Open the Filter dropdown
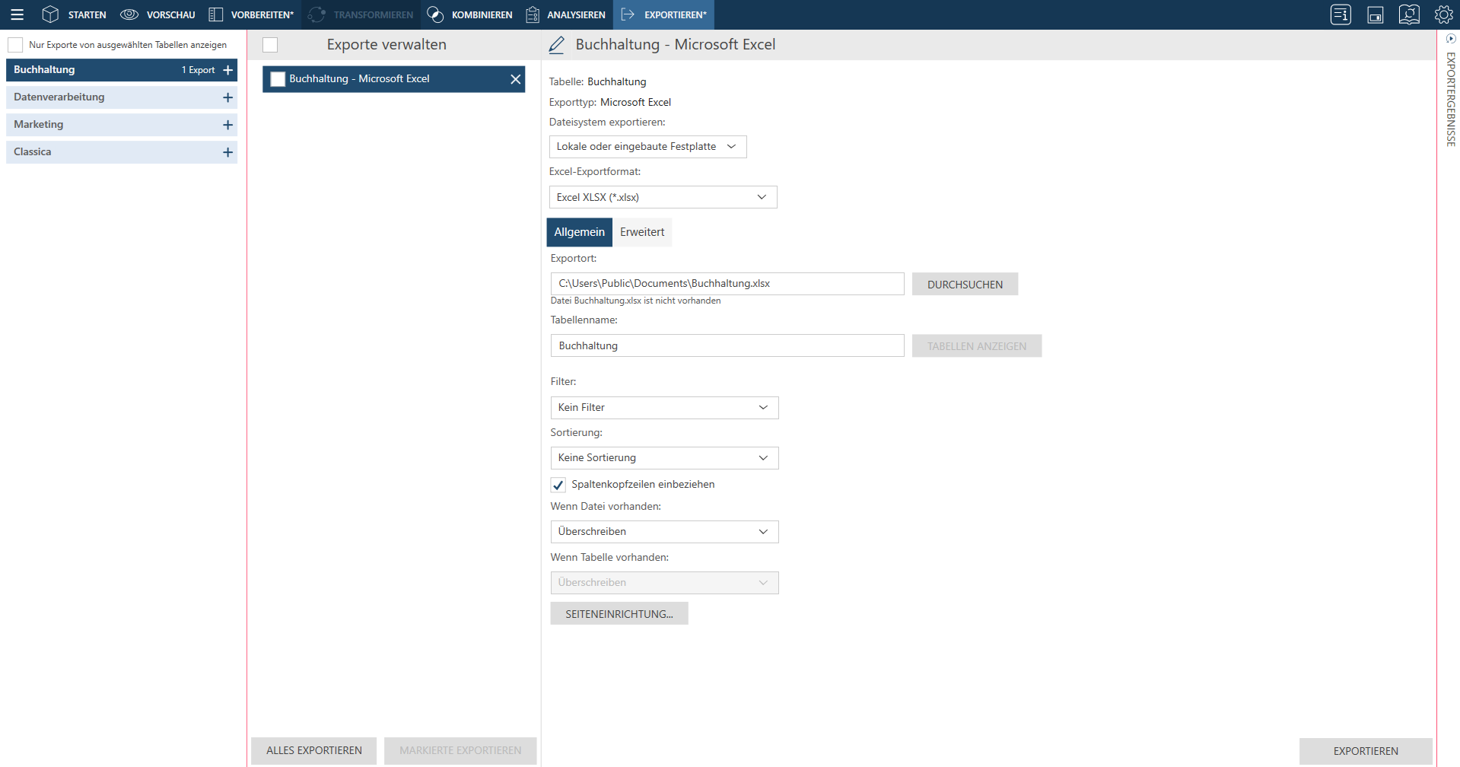 pos(664,408)
